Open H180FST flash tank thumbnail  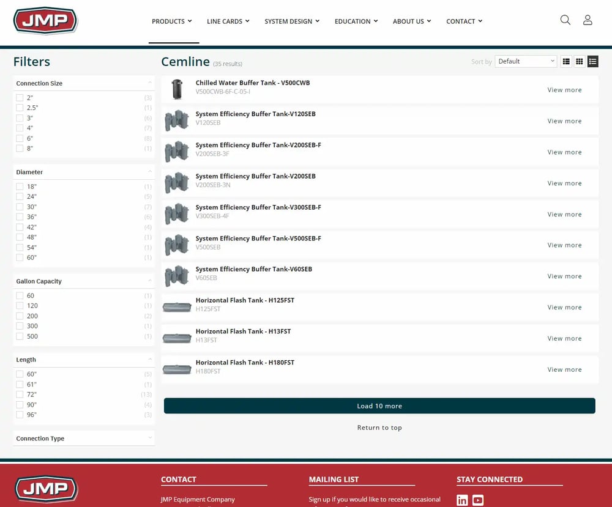point(177,369)
